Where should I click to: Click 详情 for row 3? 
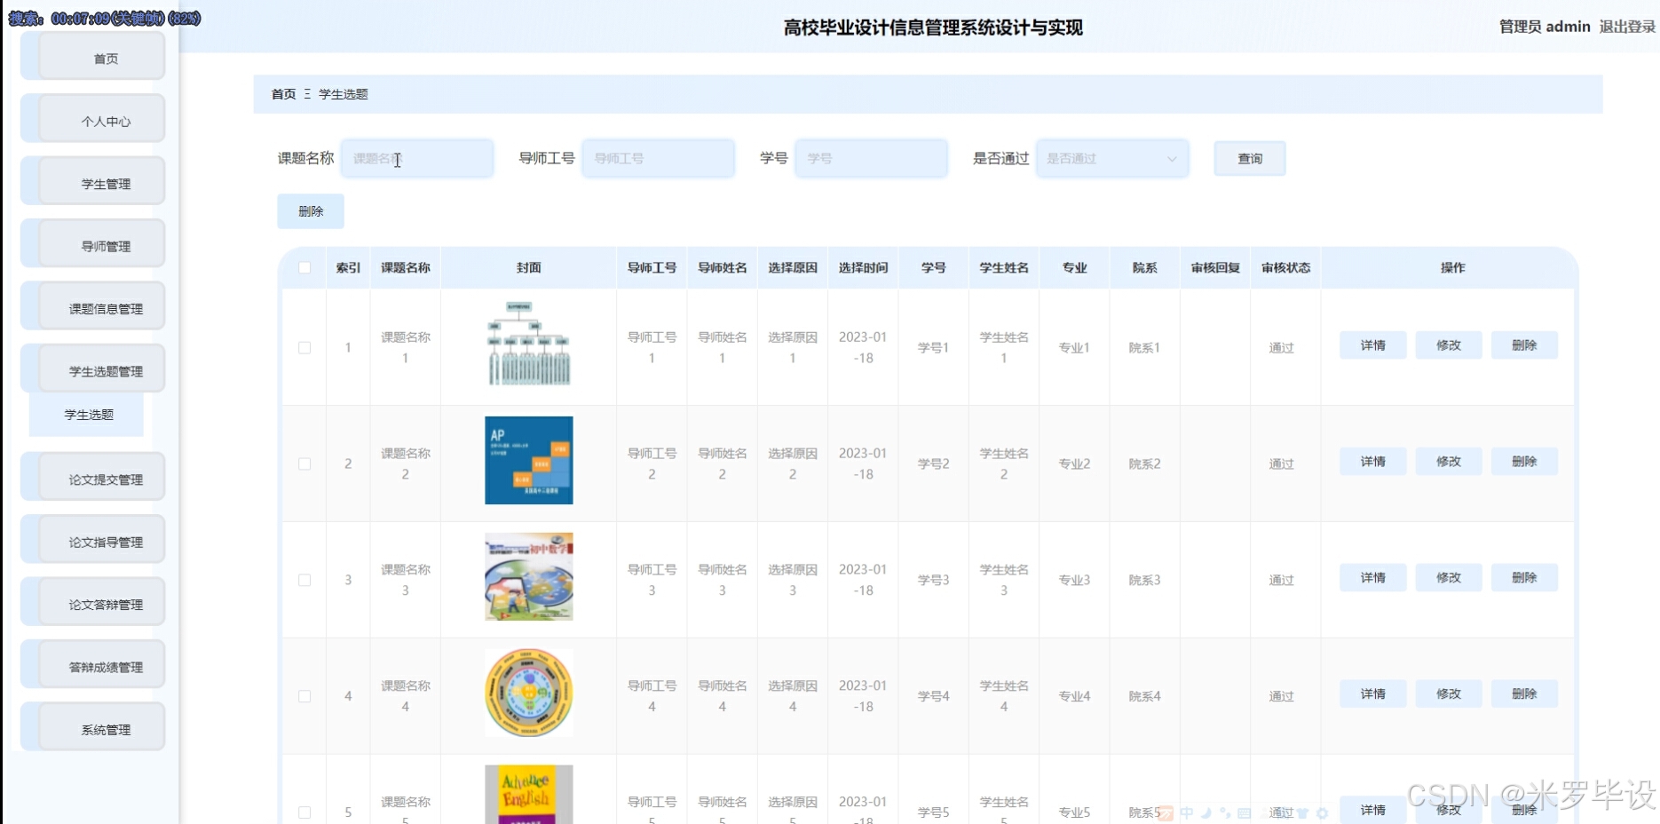(1373, 578)
